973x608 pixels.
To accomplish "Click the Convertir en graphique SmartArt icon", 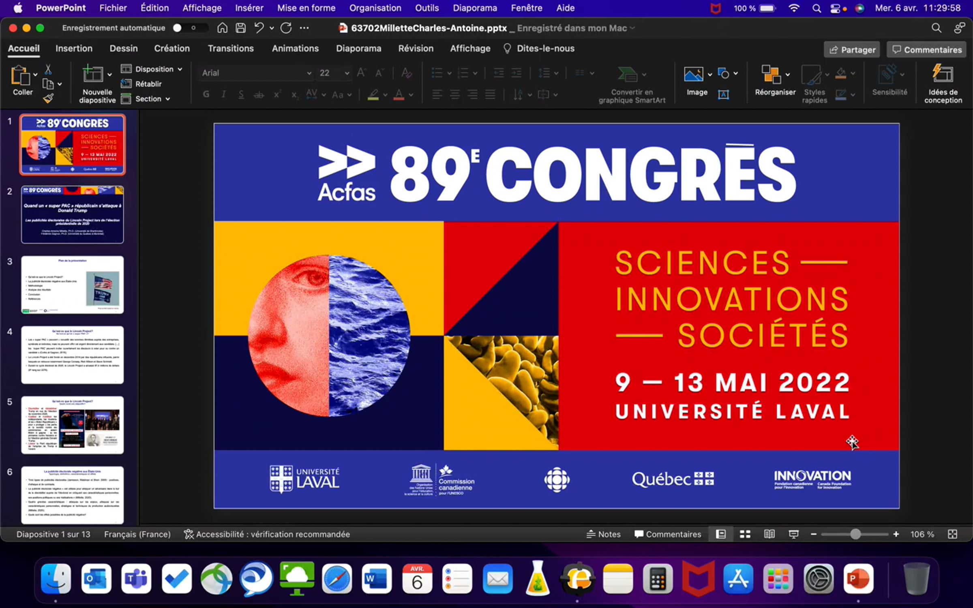I will click(627, 74).
